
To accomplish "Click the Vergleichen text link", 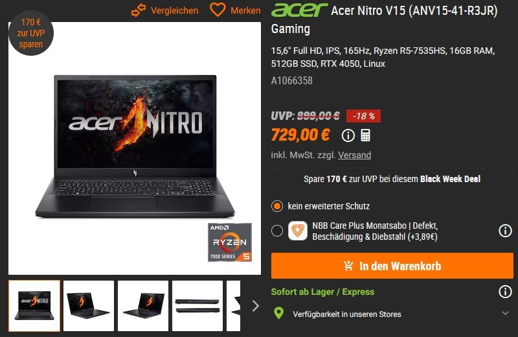I will 174,10.
